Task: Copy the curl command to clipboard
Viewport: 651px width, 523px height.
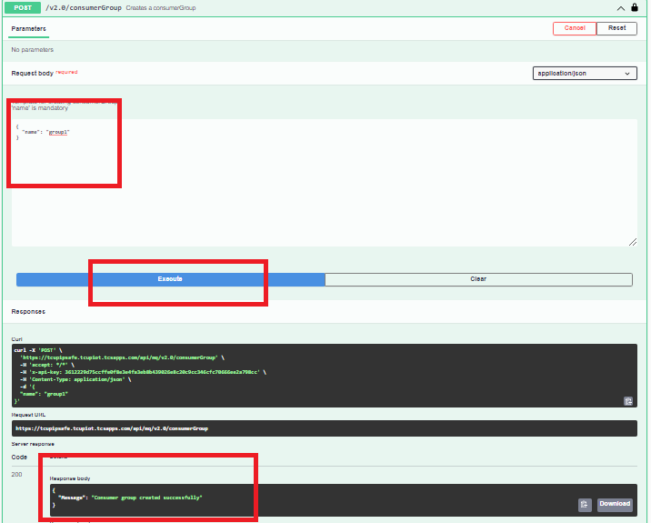Action: [628, 401]
